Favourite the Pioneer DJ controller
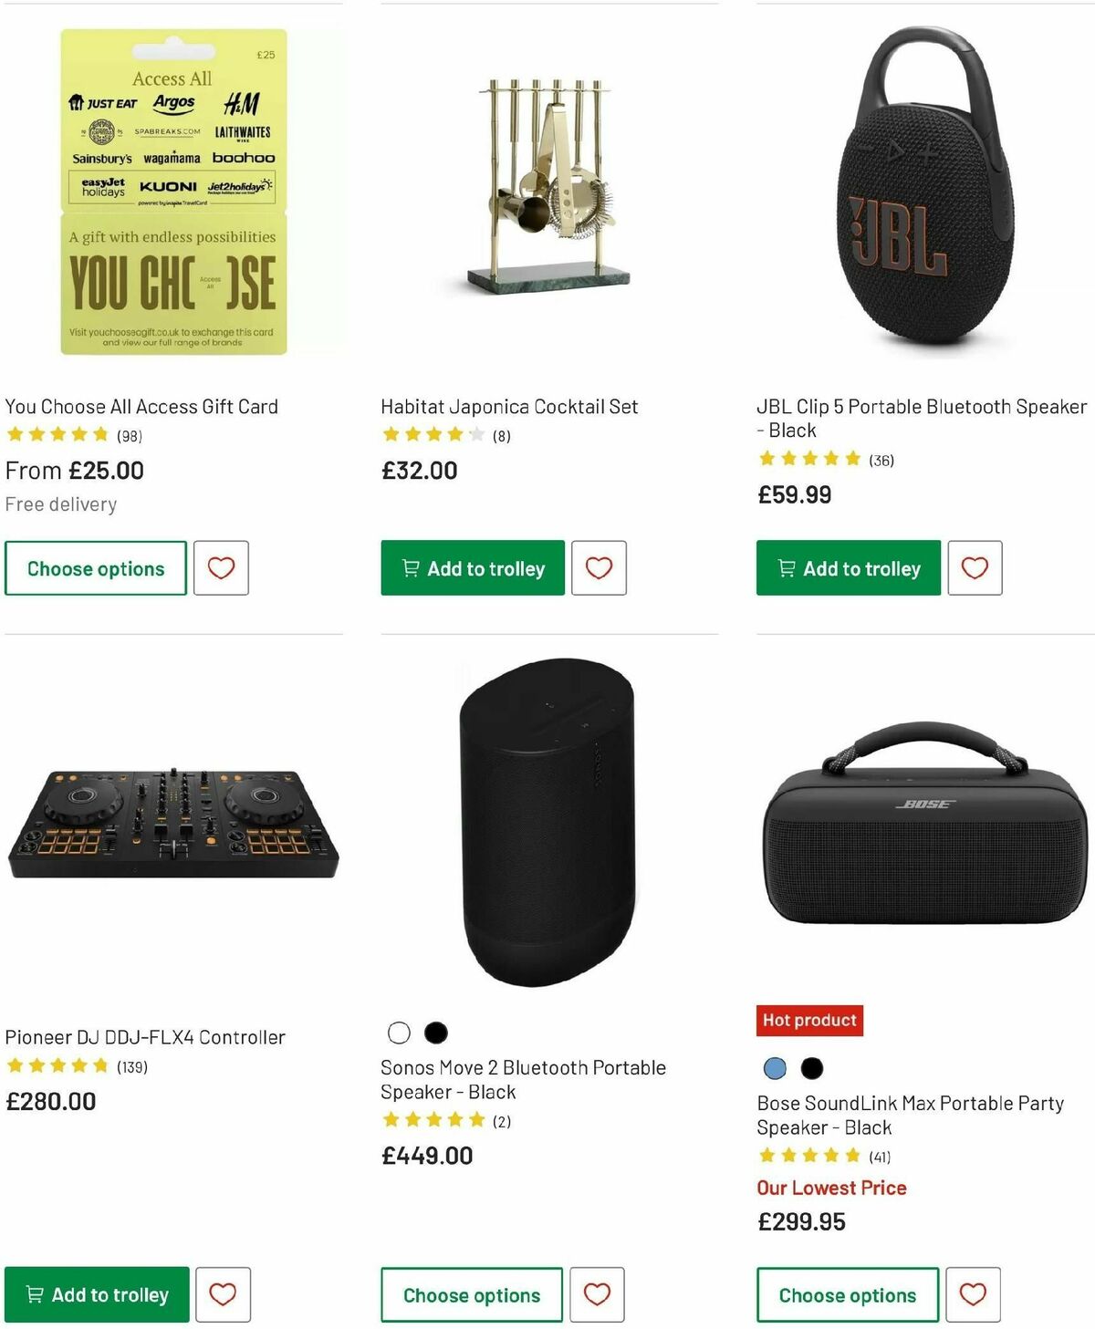Image resolution: width=1095 pixels, height=1329 pixels. (224, 1294)
